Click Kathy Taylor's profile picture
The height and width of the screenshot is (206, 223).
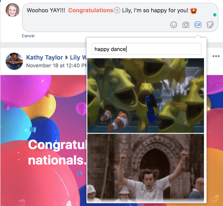tap(14, 61)
